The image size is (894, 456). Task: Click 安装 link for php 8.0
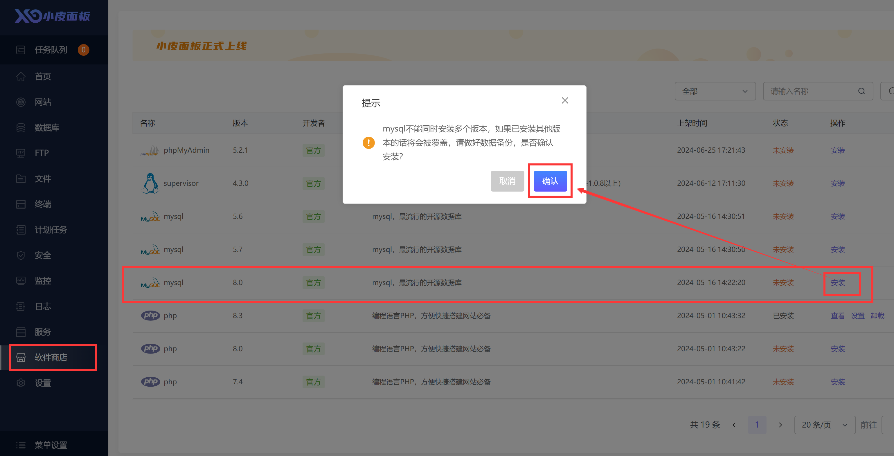pyautogui.click(x=838, y=349)
